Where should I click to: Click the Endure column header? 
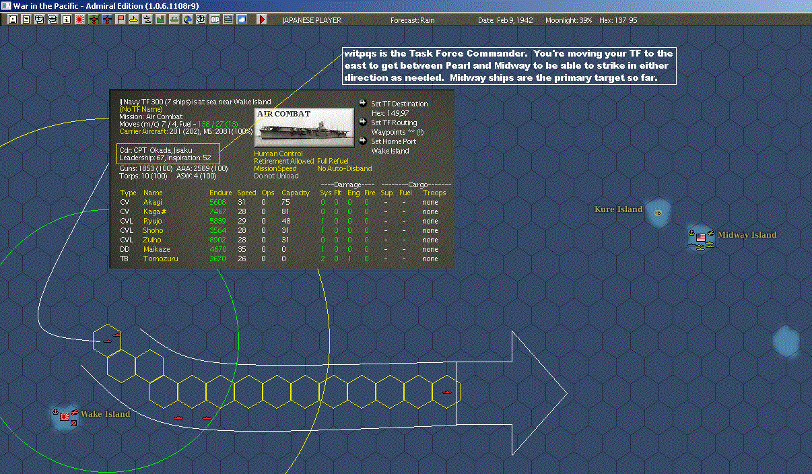click(x=220, y=193)
